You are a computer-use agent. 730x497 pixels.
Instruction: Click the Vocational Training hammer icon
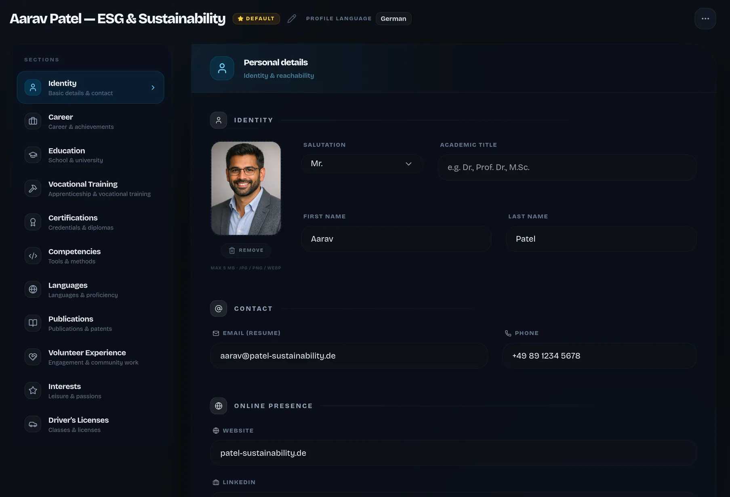point(33,188)
